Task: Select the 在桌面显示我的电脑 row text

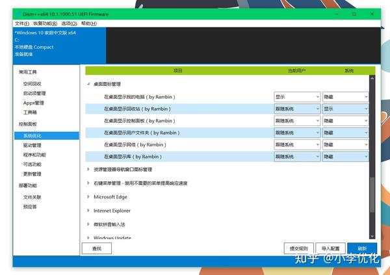Action: pos(140,97)
